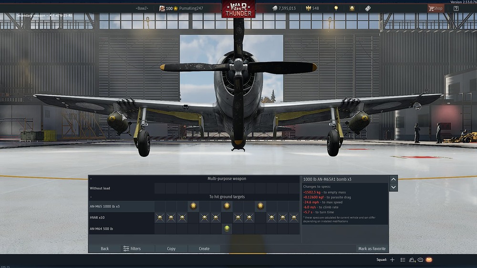Open the help question mark icon

[x=456, y=8]
